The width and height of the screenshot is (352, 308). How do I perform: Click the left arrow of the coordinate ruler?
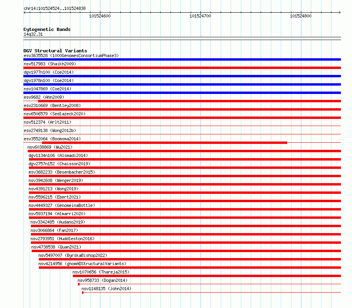pyautogui.click(x=25, y=13)
